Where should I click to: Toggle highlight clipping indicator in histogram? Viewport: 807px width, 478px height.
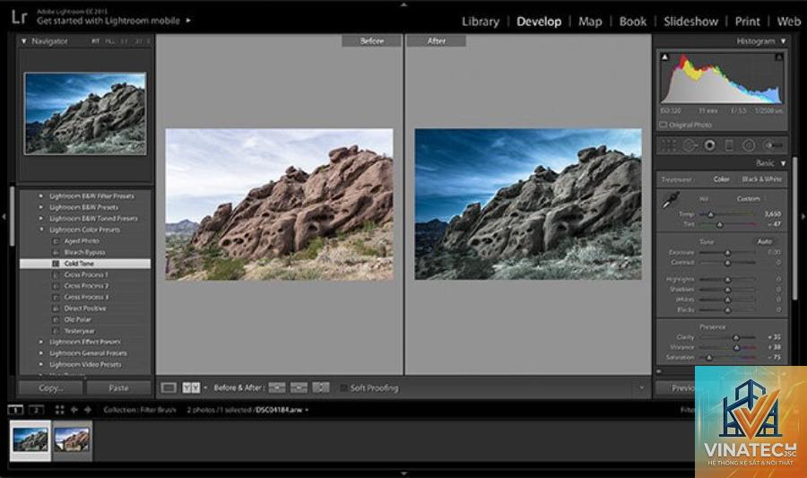pyautogui.click(x=778, y=56)
